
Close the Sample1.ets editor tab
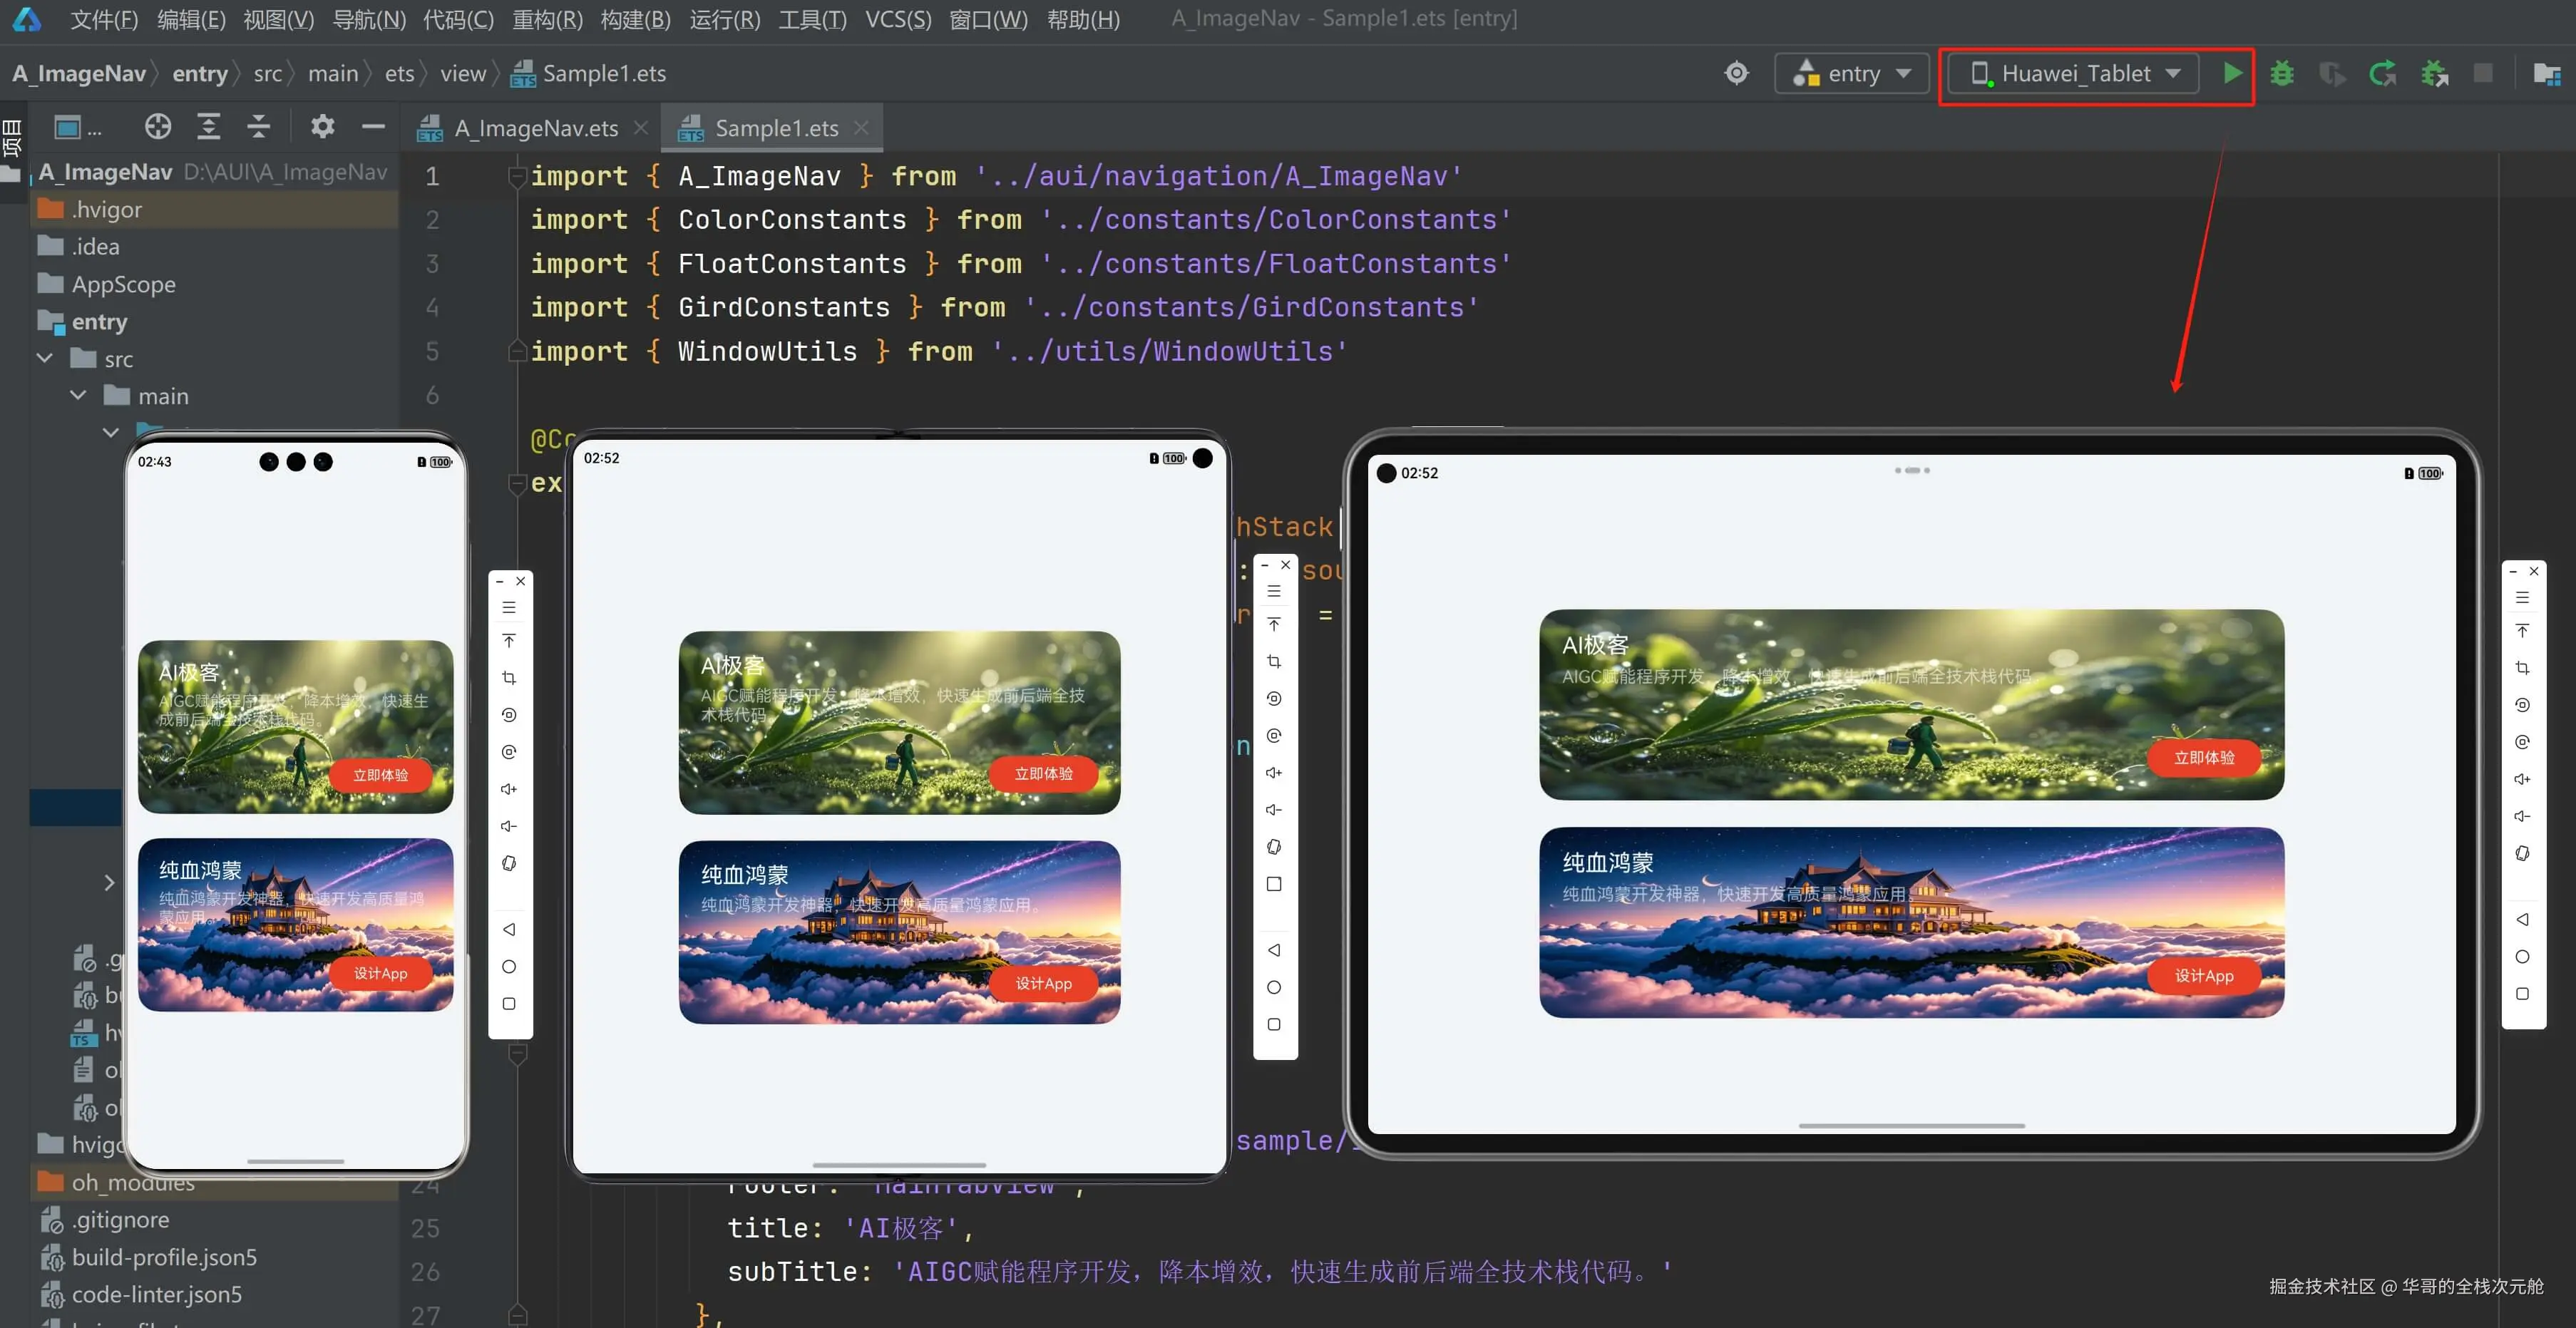(861, 128)
